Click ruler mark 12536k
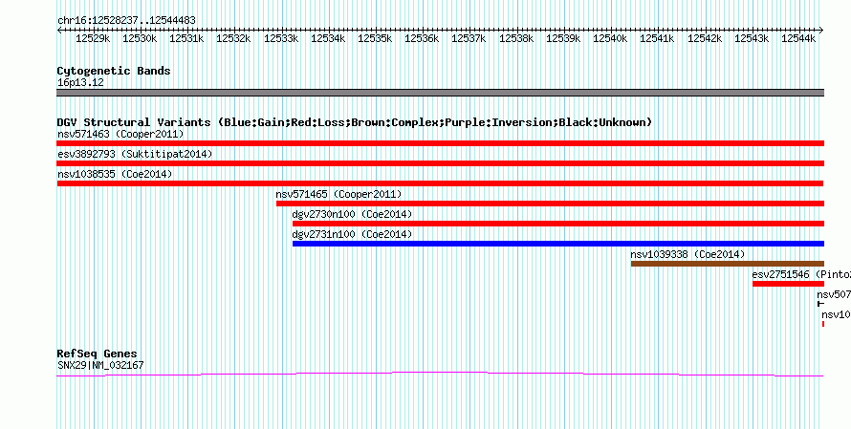The image size is (851, 429). [423, 39]
